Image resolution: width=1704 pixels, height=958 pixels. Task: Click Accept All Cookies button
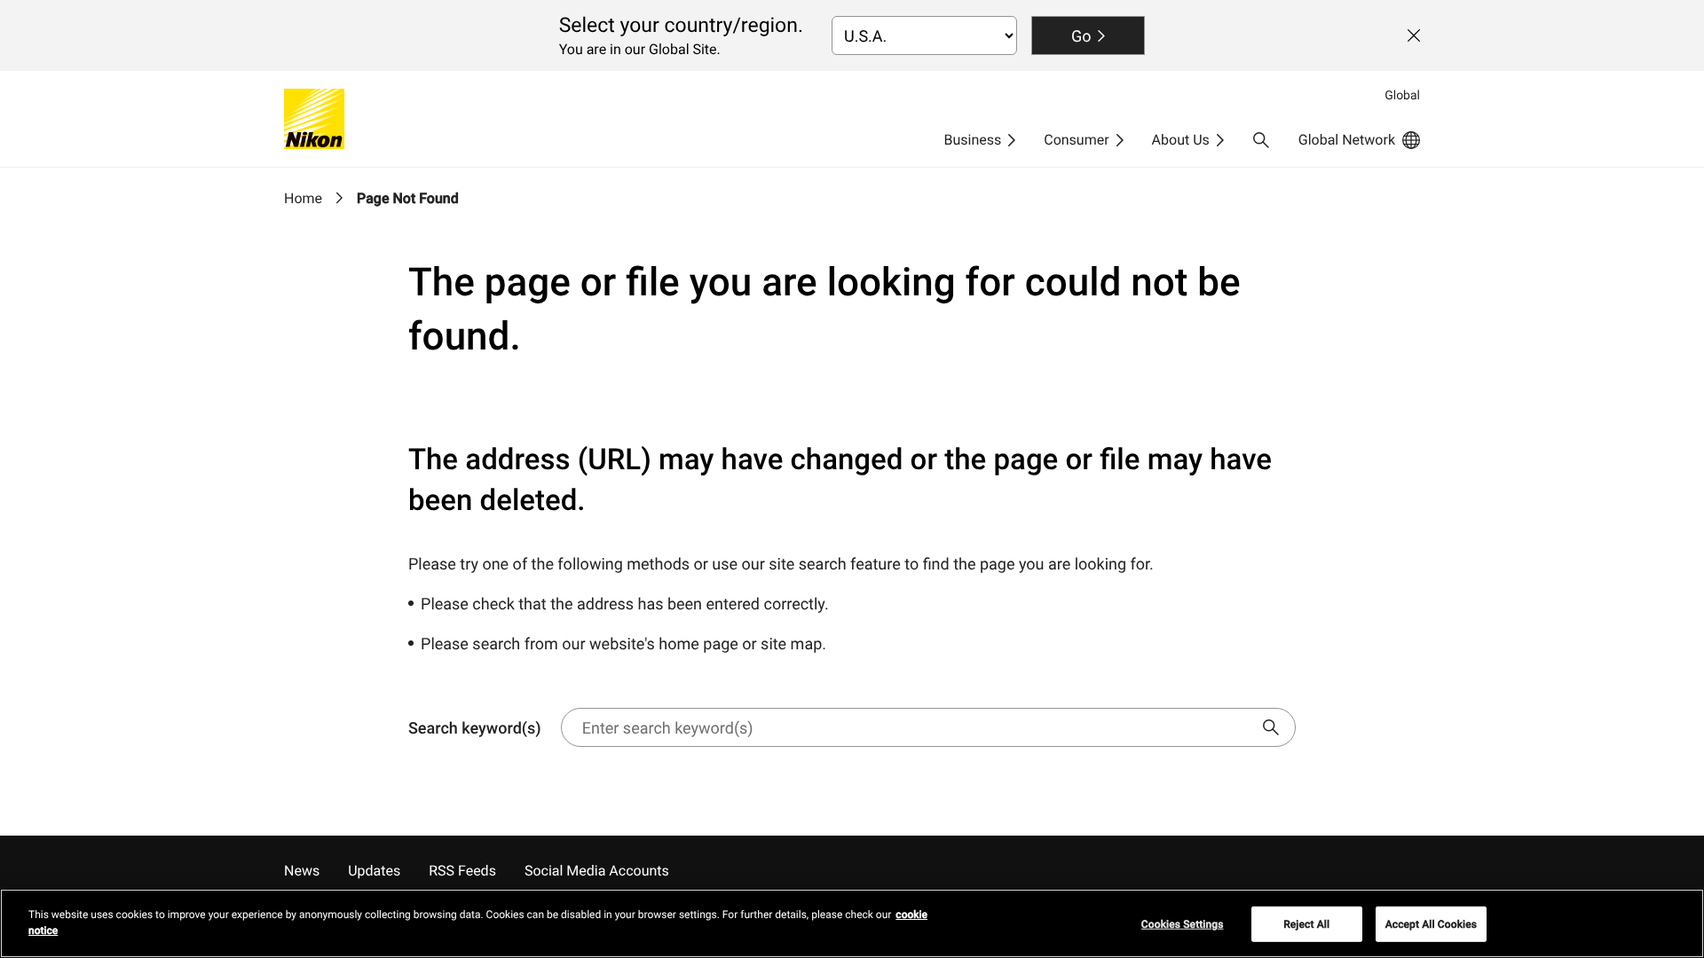click(1430, 924)
